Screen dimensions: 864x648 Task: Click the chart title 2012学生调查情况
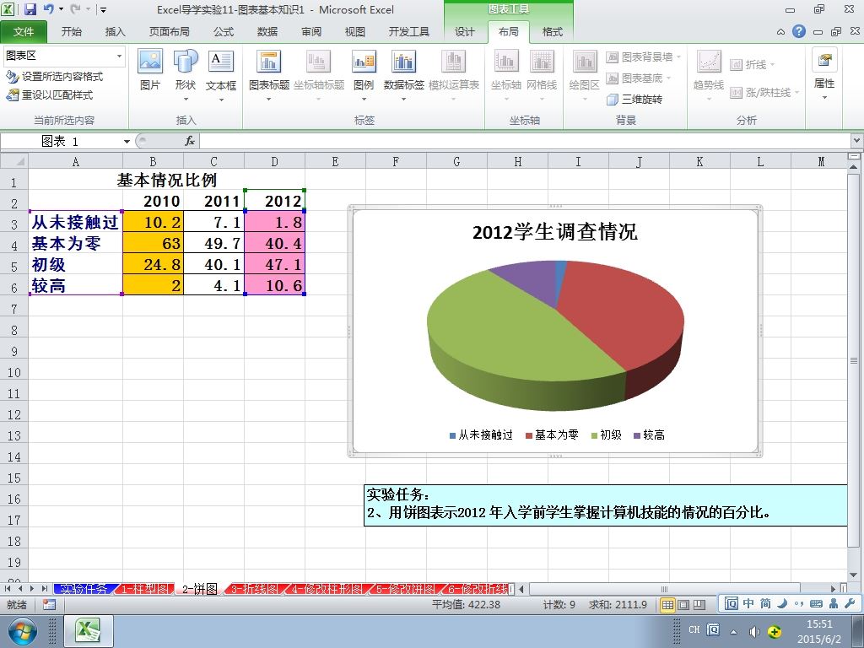[555, 232]
